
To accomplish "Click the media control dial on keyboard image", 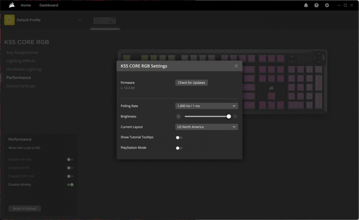I will click(318, 58).
